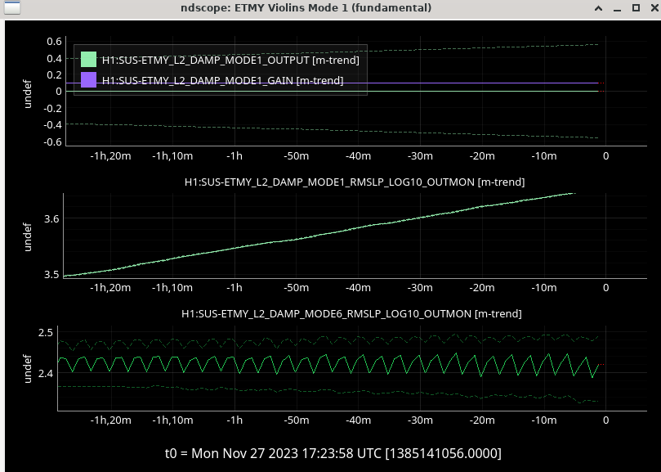Image resolution: width=661 pixels, height=472 pixels.
Task: Click the 0 time tick on bottom plot
Action: pyautogui.click(x=605, y=420)
